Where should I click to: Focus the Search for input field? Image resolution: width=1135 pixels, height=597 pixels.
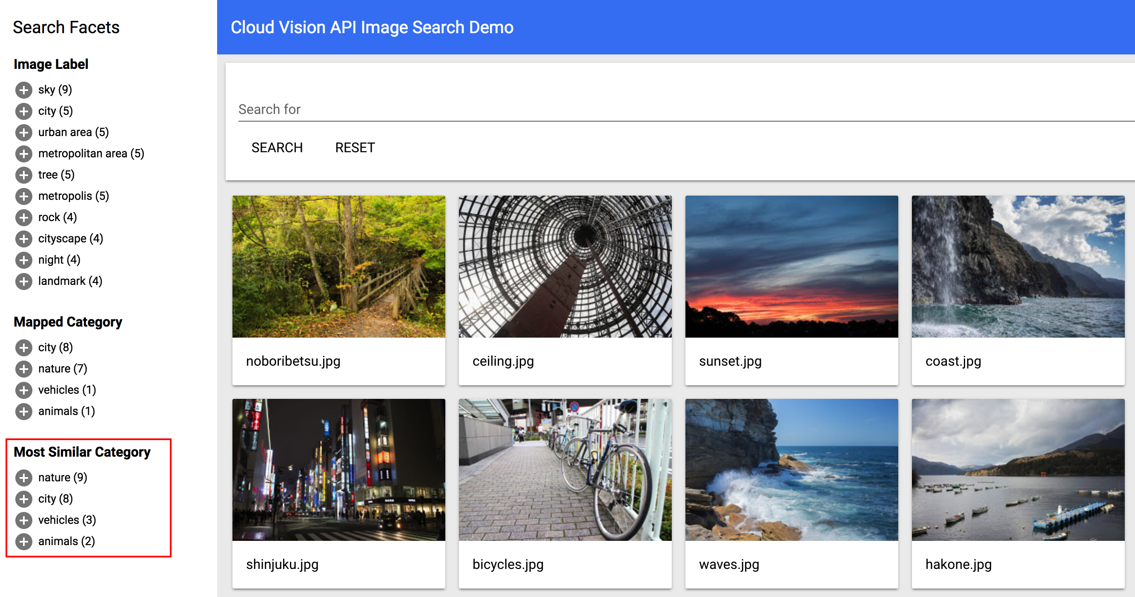[x=686, y=109]
